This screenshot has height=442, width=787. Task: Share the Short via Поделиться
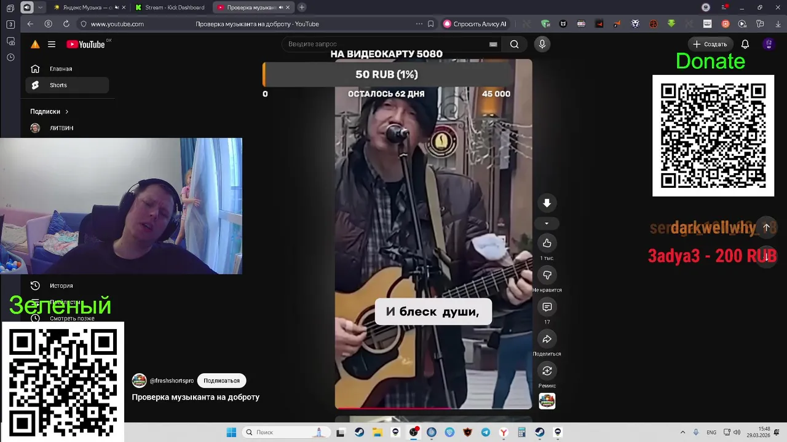547,339
